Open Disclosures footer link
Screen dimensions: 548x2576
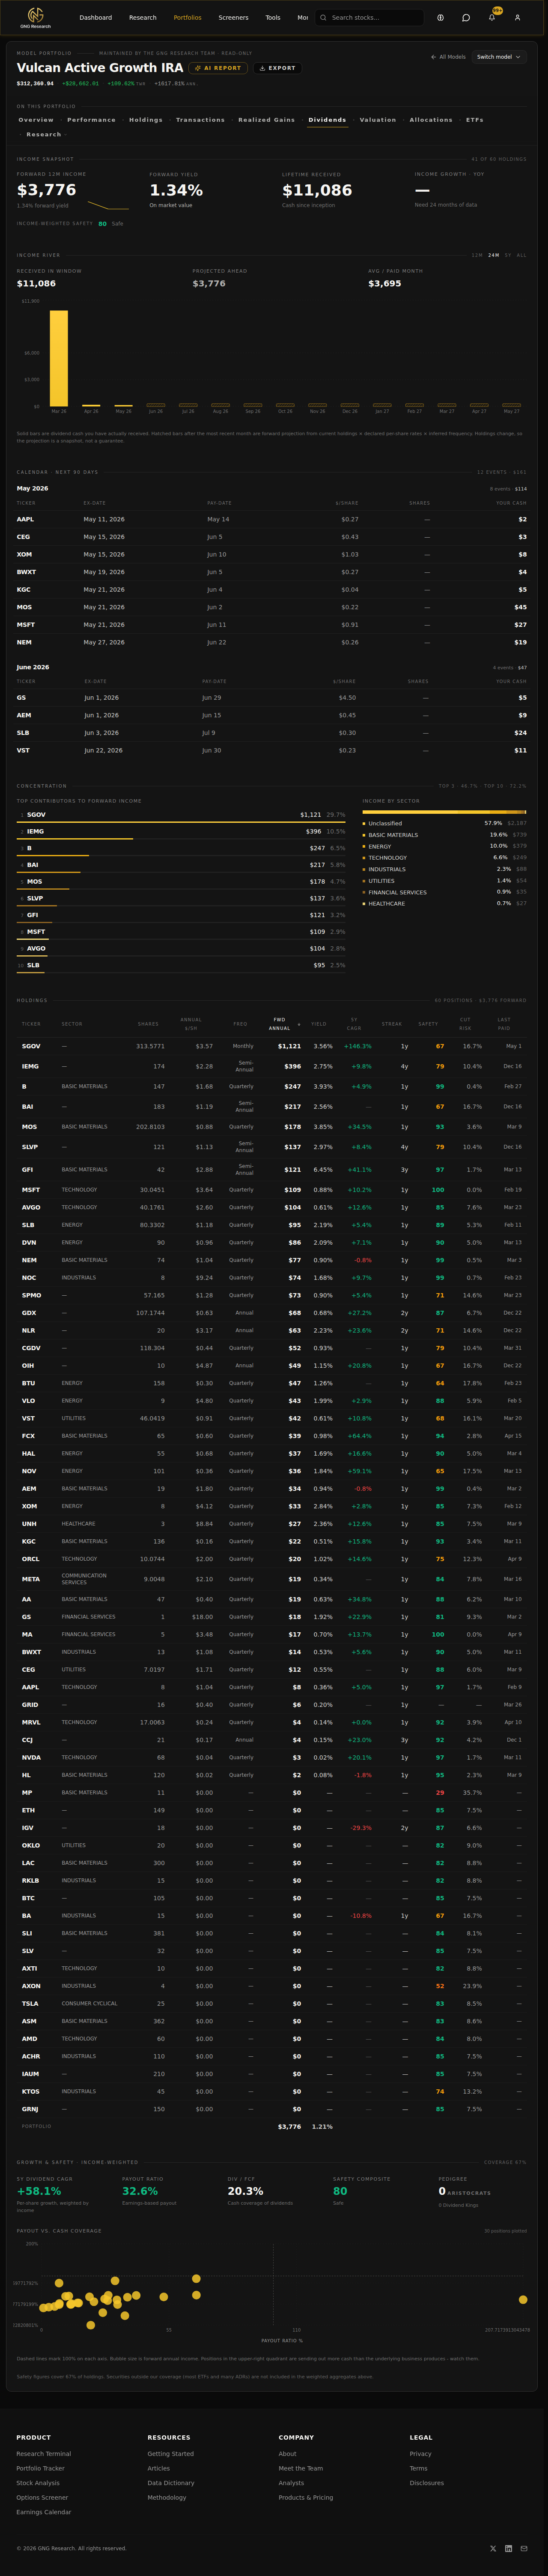point(426,2482)
